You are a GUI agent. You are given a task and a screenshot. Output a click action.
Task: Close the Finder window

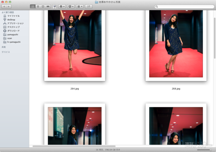[3, 2]
